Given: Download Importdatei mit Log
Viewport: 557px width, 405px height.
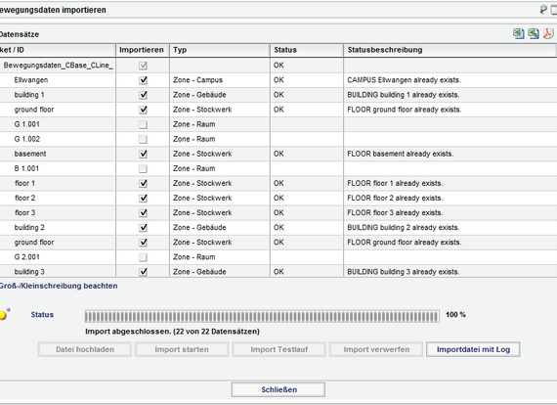Looking at the screenshot, I should 473,349.
